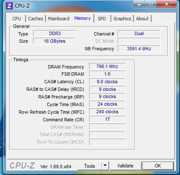Select NB Frequency value 3591.4 MHz
The width and height of the screenshot is (180, 175).
[139, 49]
